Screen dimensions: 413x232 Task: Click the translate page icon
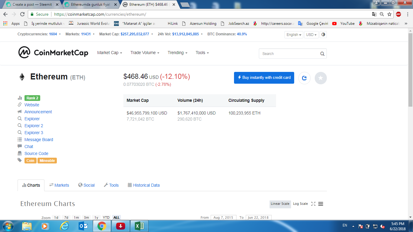(x=374, y=14)
